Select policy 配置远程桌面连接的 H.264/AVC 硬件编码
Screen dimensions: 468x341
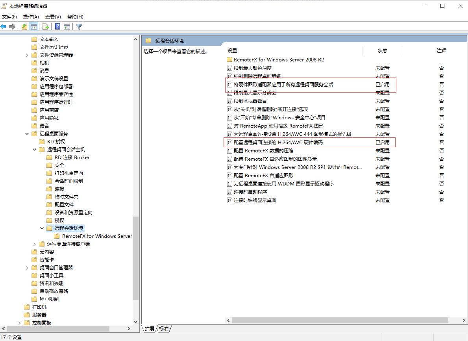[278, 143]
